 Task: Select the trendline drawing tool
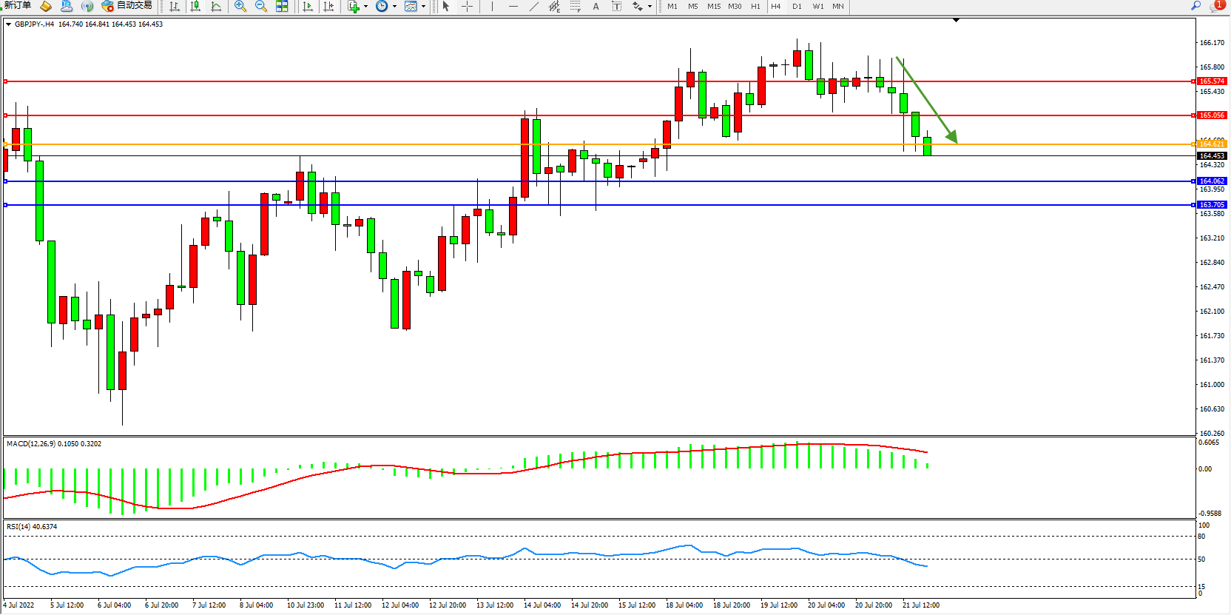point(534,7)
